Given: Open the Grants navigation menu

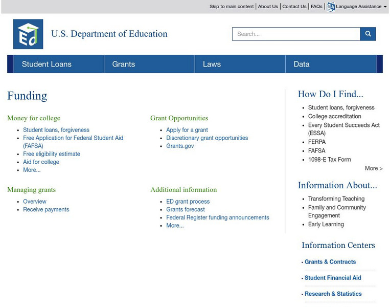Looking at the screenshot, I should click(x=149, y=64).
